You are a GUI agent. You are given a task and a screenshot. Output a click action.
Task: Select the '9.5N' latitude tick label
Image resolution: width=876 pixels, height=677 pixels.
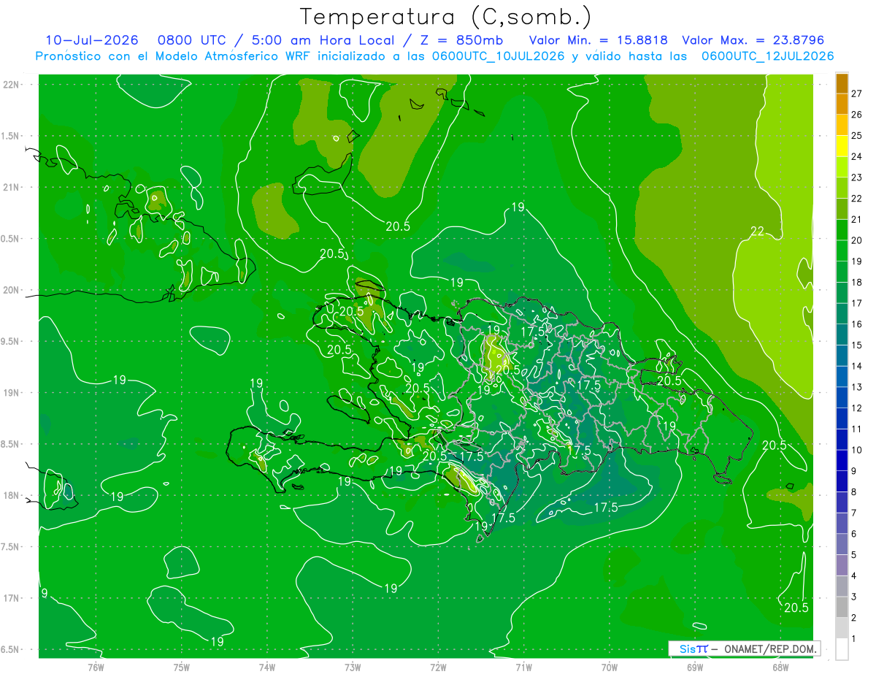click(10, 342)
